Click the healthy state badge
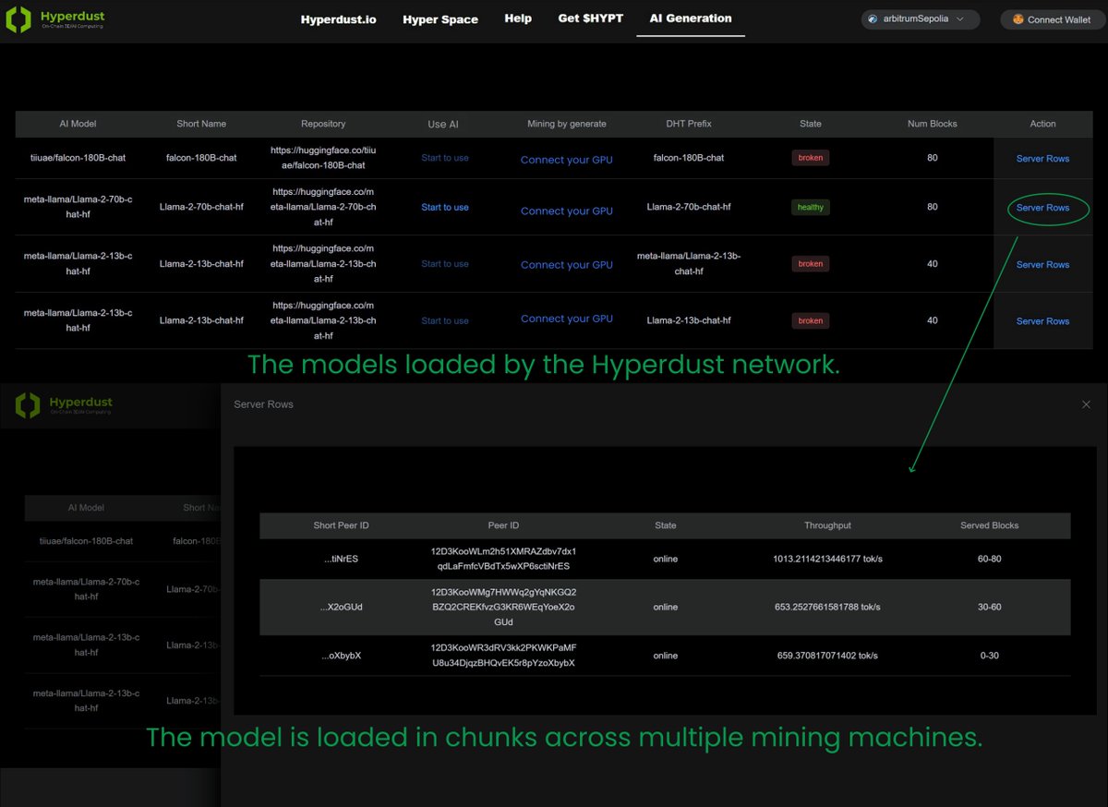Screen dimensions: 1108x807 click(x=811, y=207)
